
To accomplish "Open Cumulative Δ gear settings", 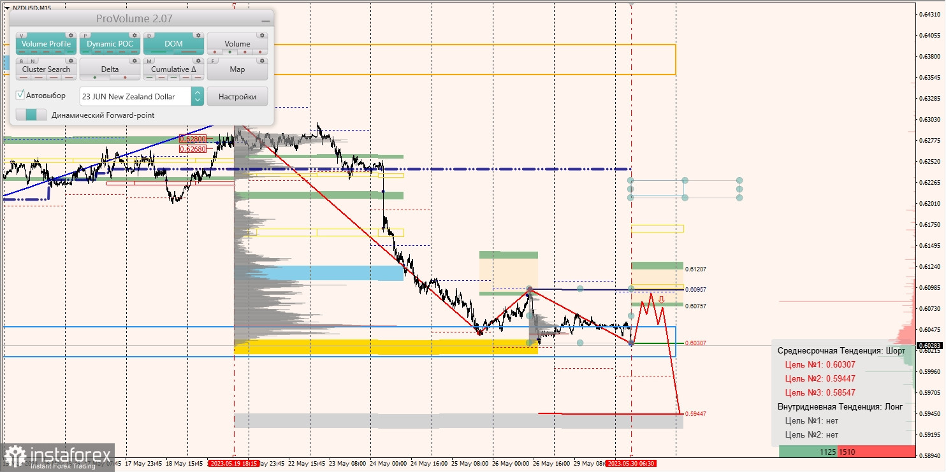I will 198,61.
